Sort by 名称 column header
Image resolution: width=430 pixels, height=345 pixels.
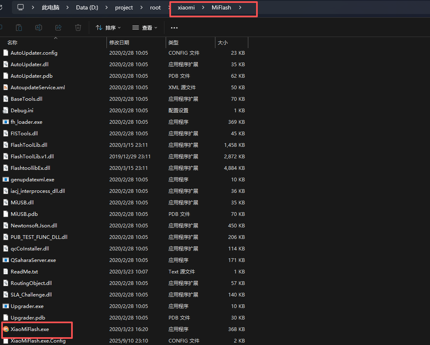pos(53,42)
